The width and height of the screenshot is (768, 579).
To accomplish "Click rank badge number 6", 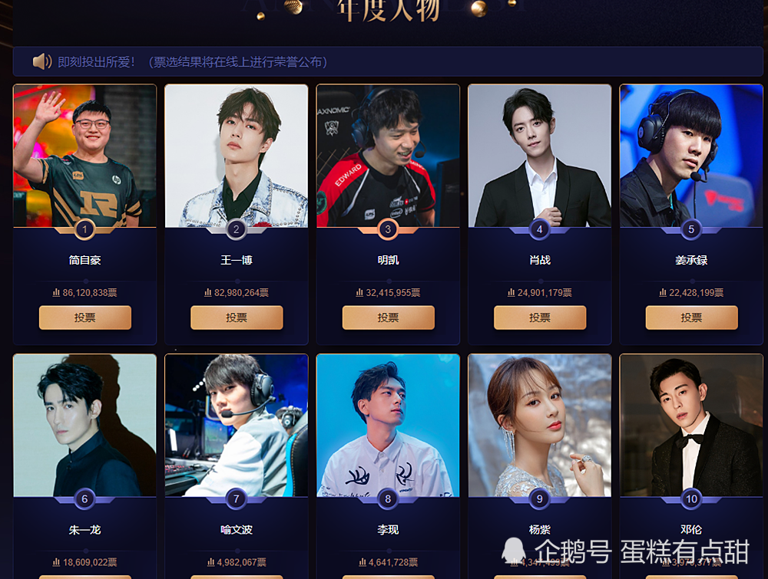I will coord(84,498).
